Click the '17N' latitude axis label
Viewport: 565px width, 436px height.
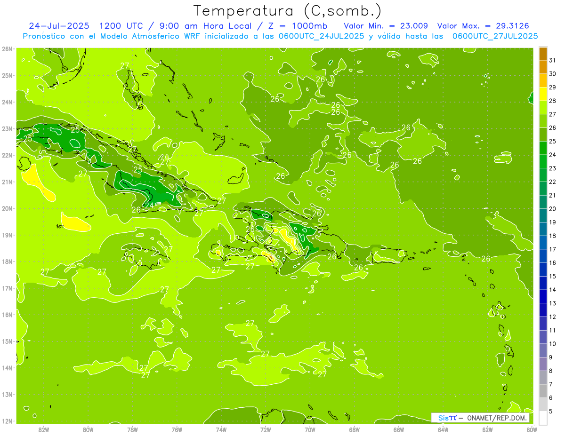tap(7, 288)
